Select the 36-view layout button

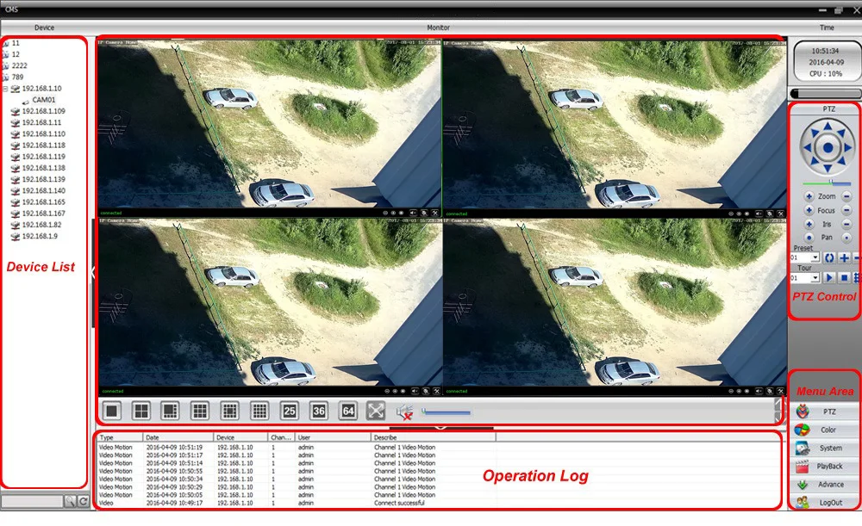pyautogui.click(x=319, y=411)
